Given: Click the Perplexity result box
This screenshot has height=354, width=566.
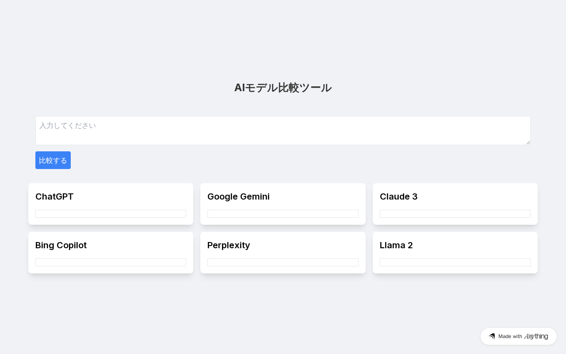Looking at the screenshot, I should [283, 262].
